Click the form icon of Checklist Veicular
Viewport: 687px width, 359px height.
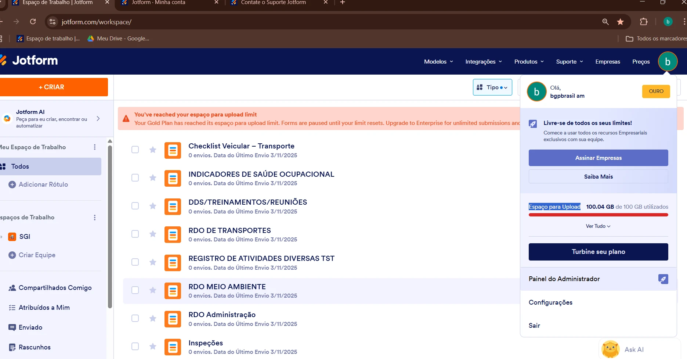click(173, 150)
